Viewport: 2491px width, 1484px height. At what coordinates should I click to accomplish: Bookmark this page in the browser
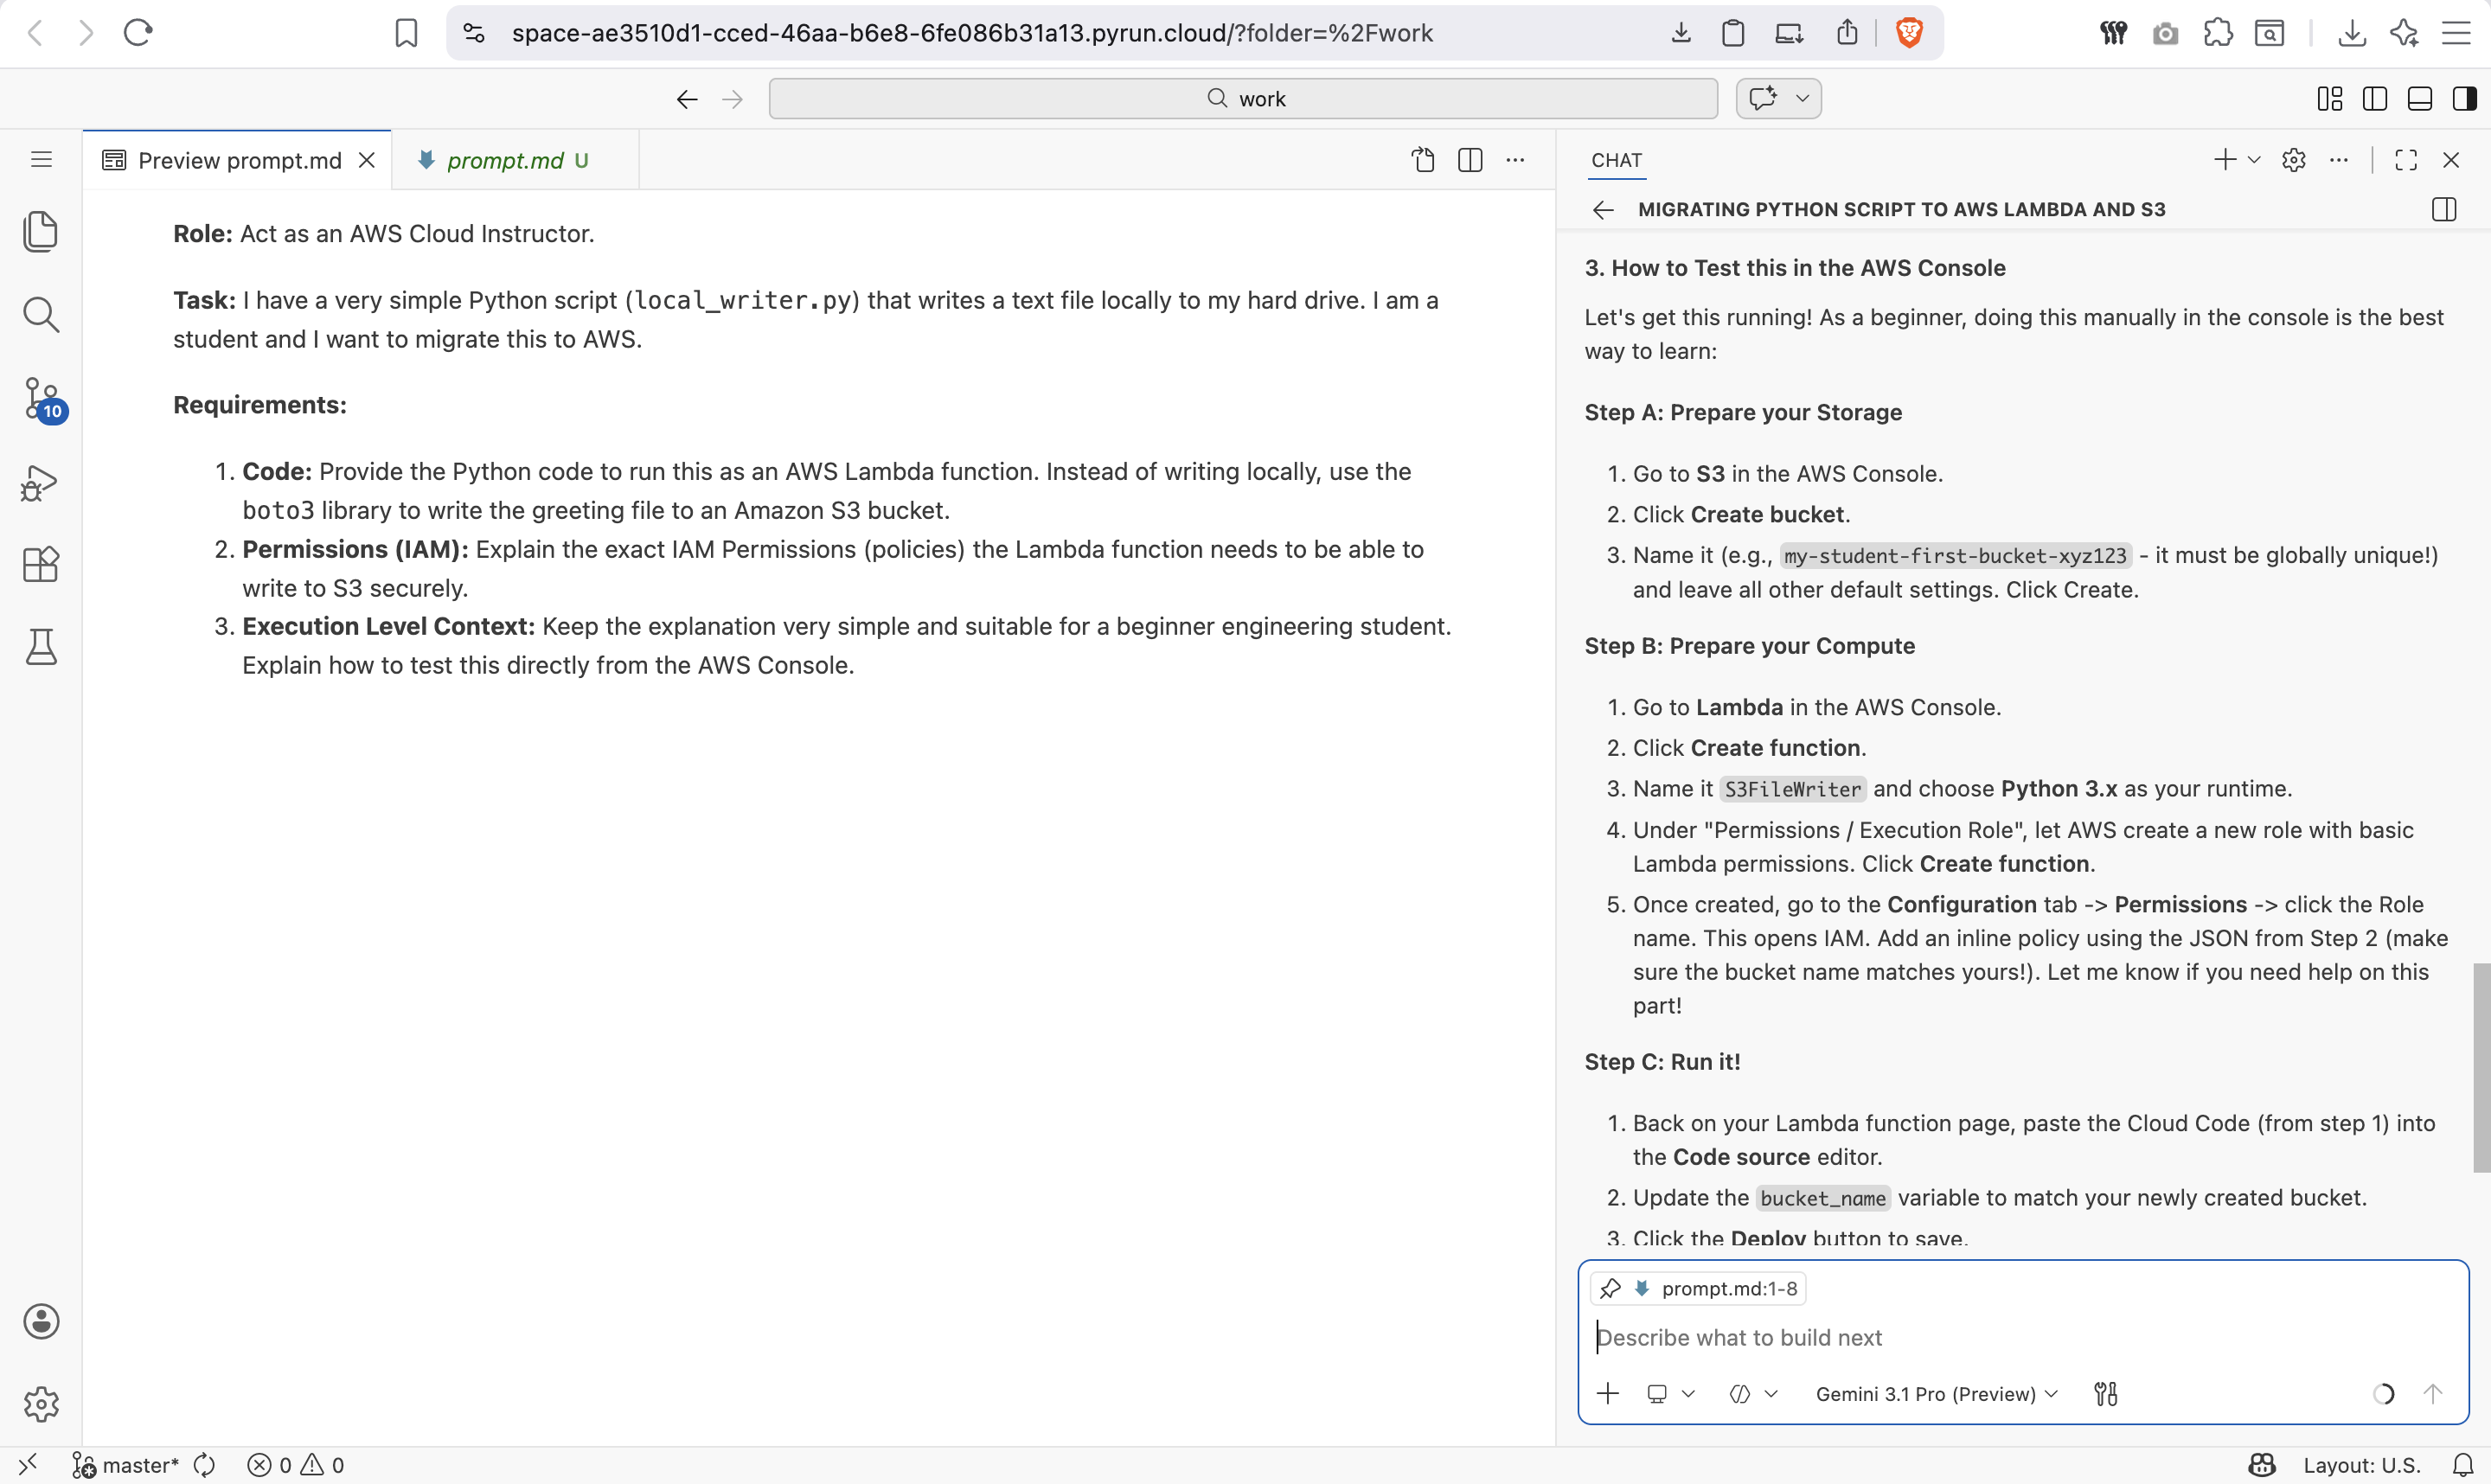click(406, 33)
